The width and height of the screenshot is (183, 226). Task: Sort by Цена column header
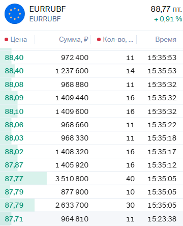pyautogui.click(x=19, y=40)
